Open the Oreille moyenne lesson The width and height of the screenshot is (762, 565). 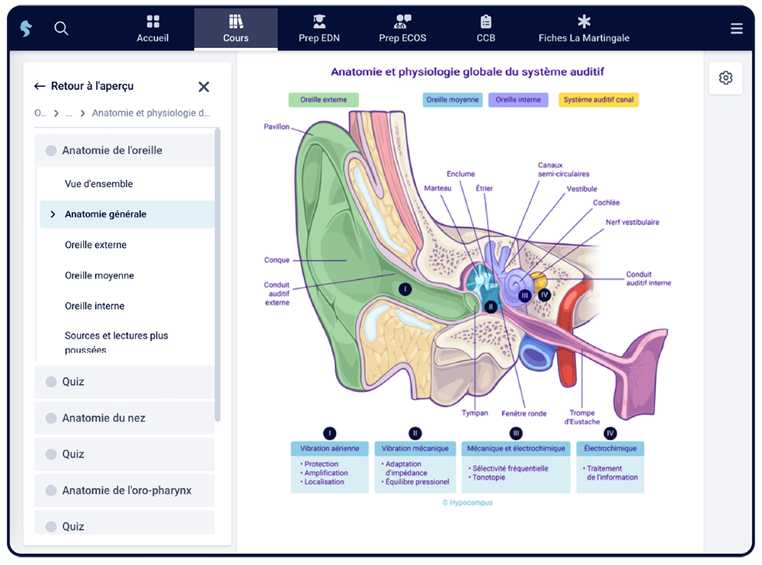99,275
